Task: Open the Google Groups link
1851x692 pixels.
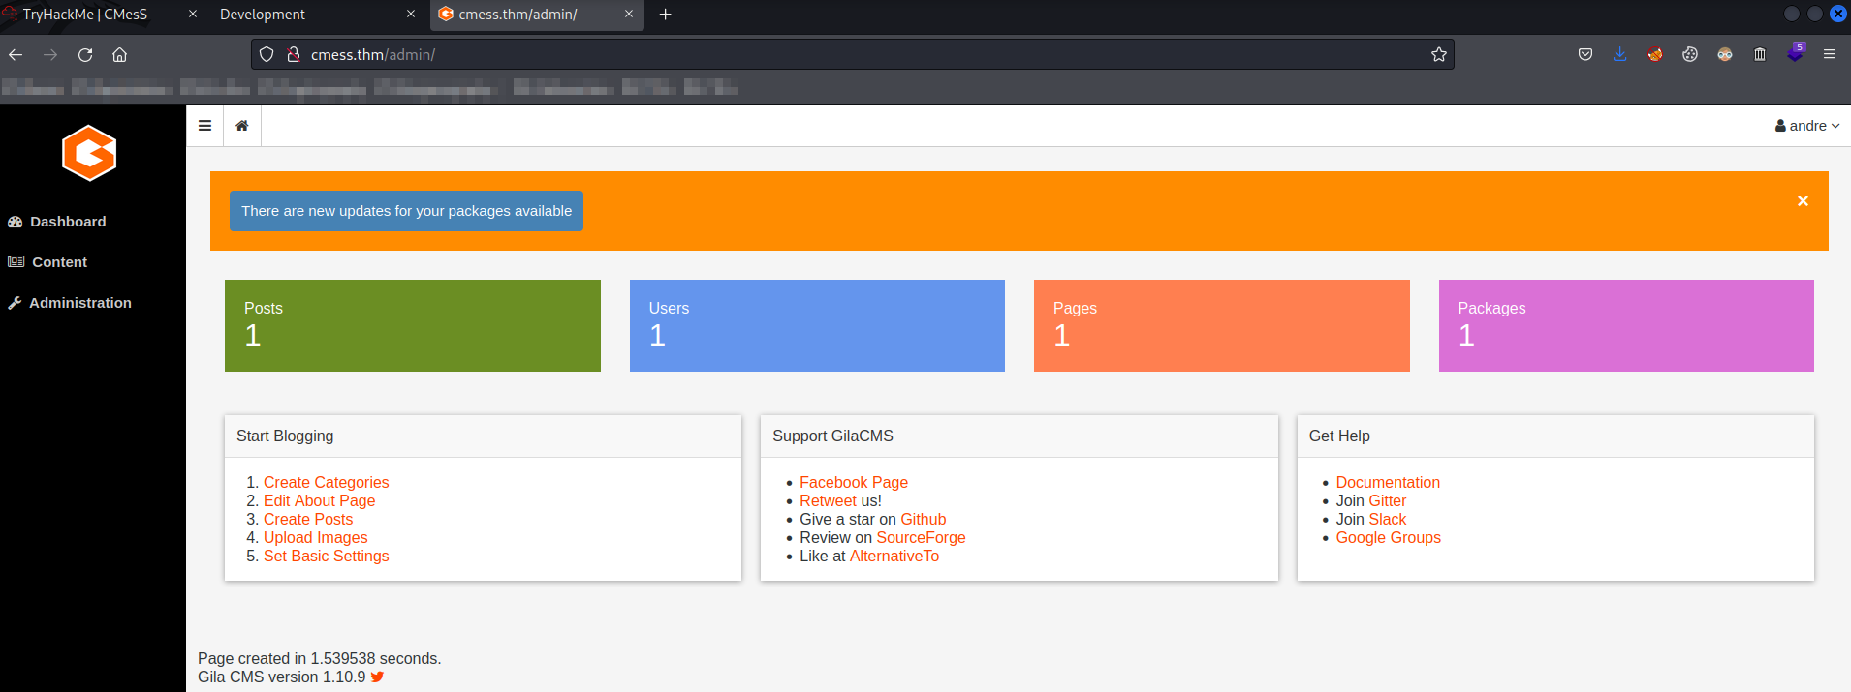Action: (x=1388, y=537)
